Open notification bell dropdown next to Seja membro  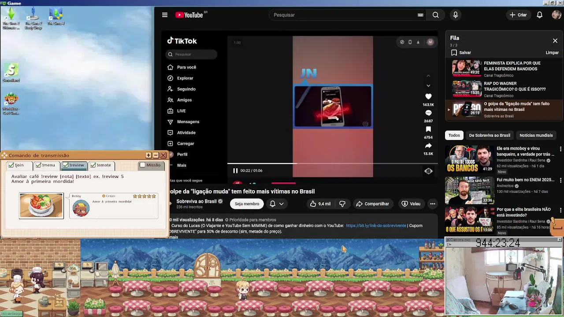click(x=276, y=204)
